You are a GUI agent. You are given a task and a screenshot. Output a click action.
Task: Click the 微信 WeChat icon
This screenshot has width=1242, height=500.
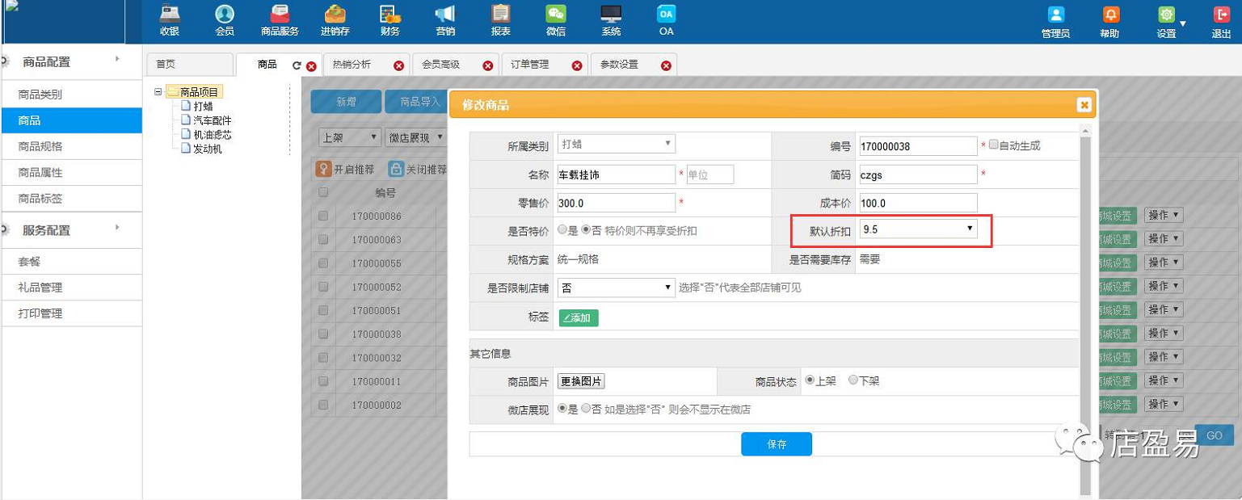(x=556, y=15)
